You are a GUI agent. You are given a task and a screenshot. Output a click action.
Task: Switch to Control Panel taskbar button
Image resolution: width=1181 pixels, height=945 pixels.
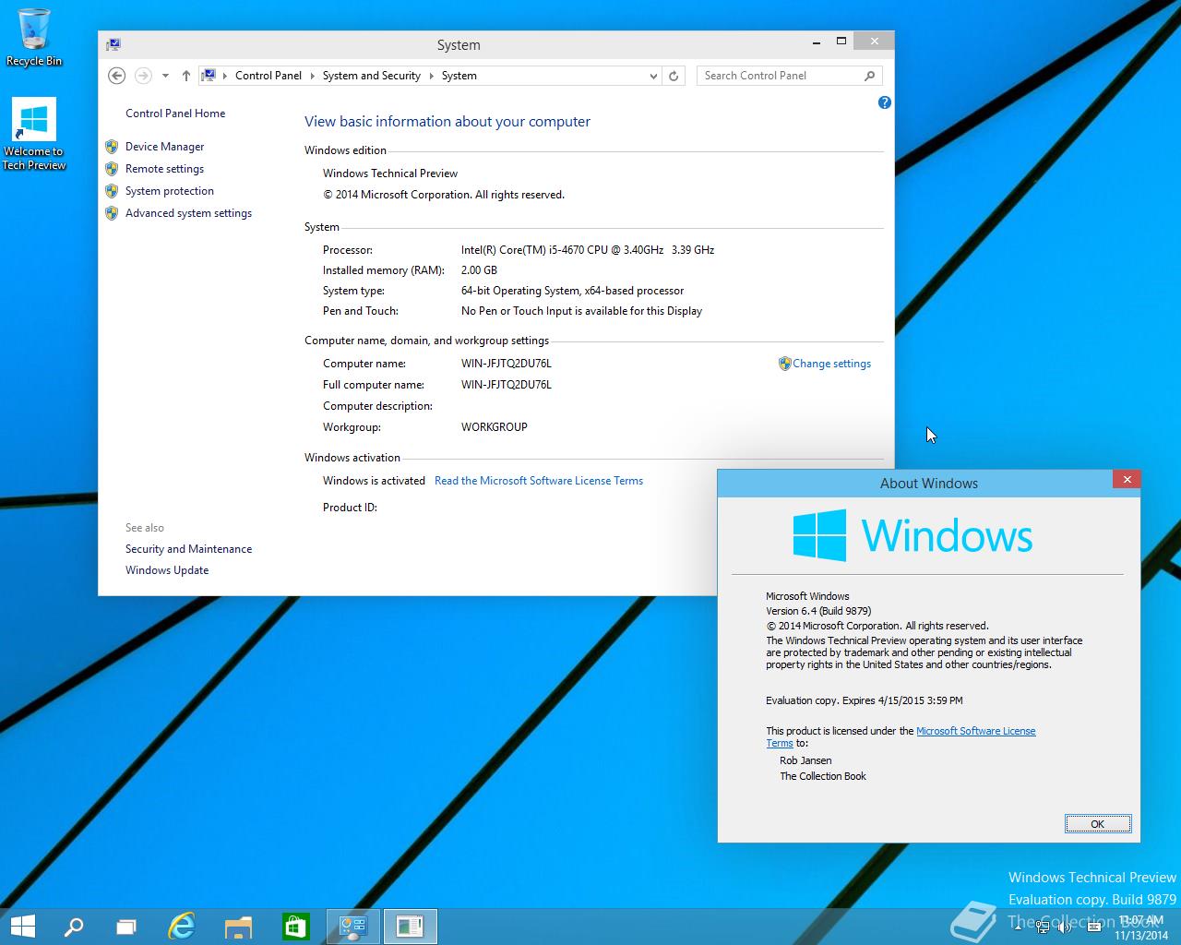click(x=353, y=927)
